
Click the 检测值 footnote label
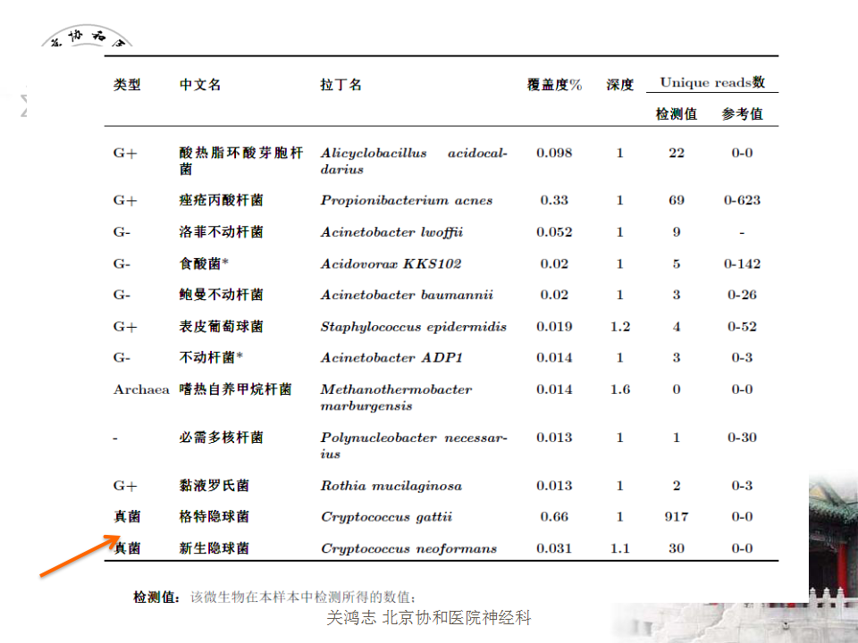coord(156,597)
